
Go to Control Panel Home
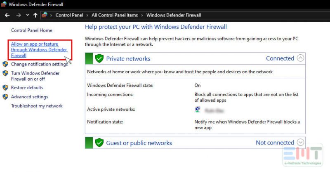[31, 30]
